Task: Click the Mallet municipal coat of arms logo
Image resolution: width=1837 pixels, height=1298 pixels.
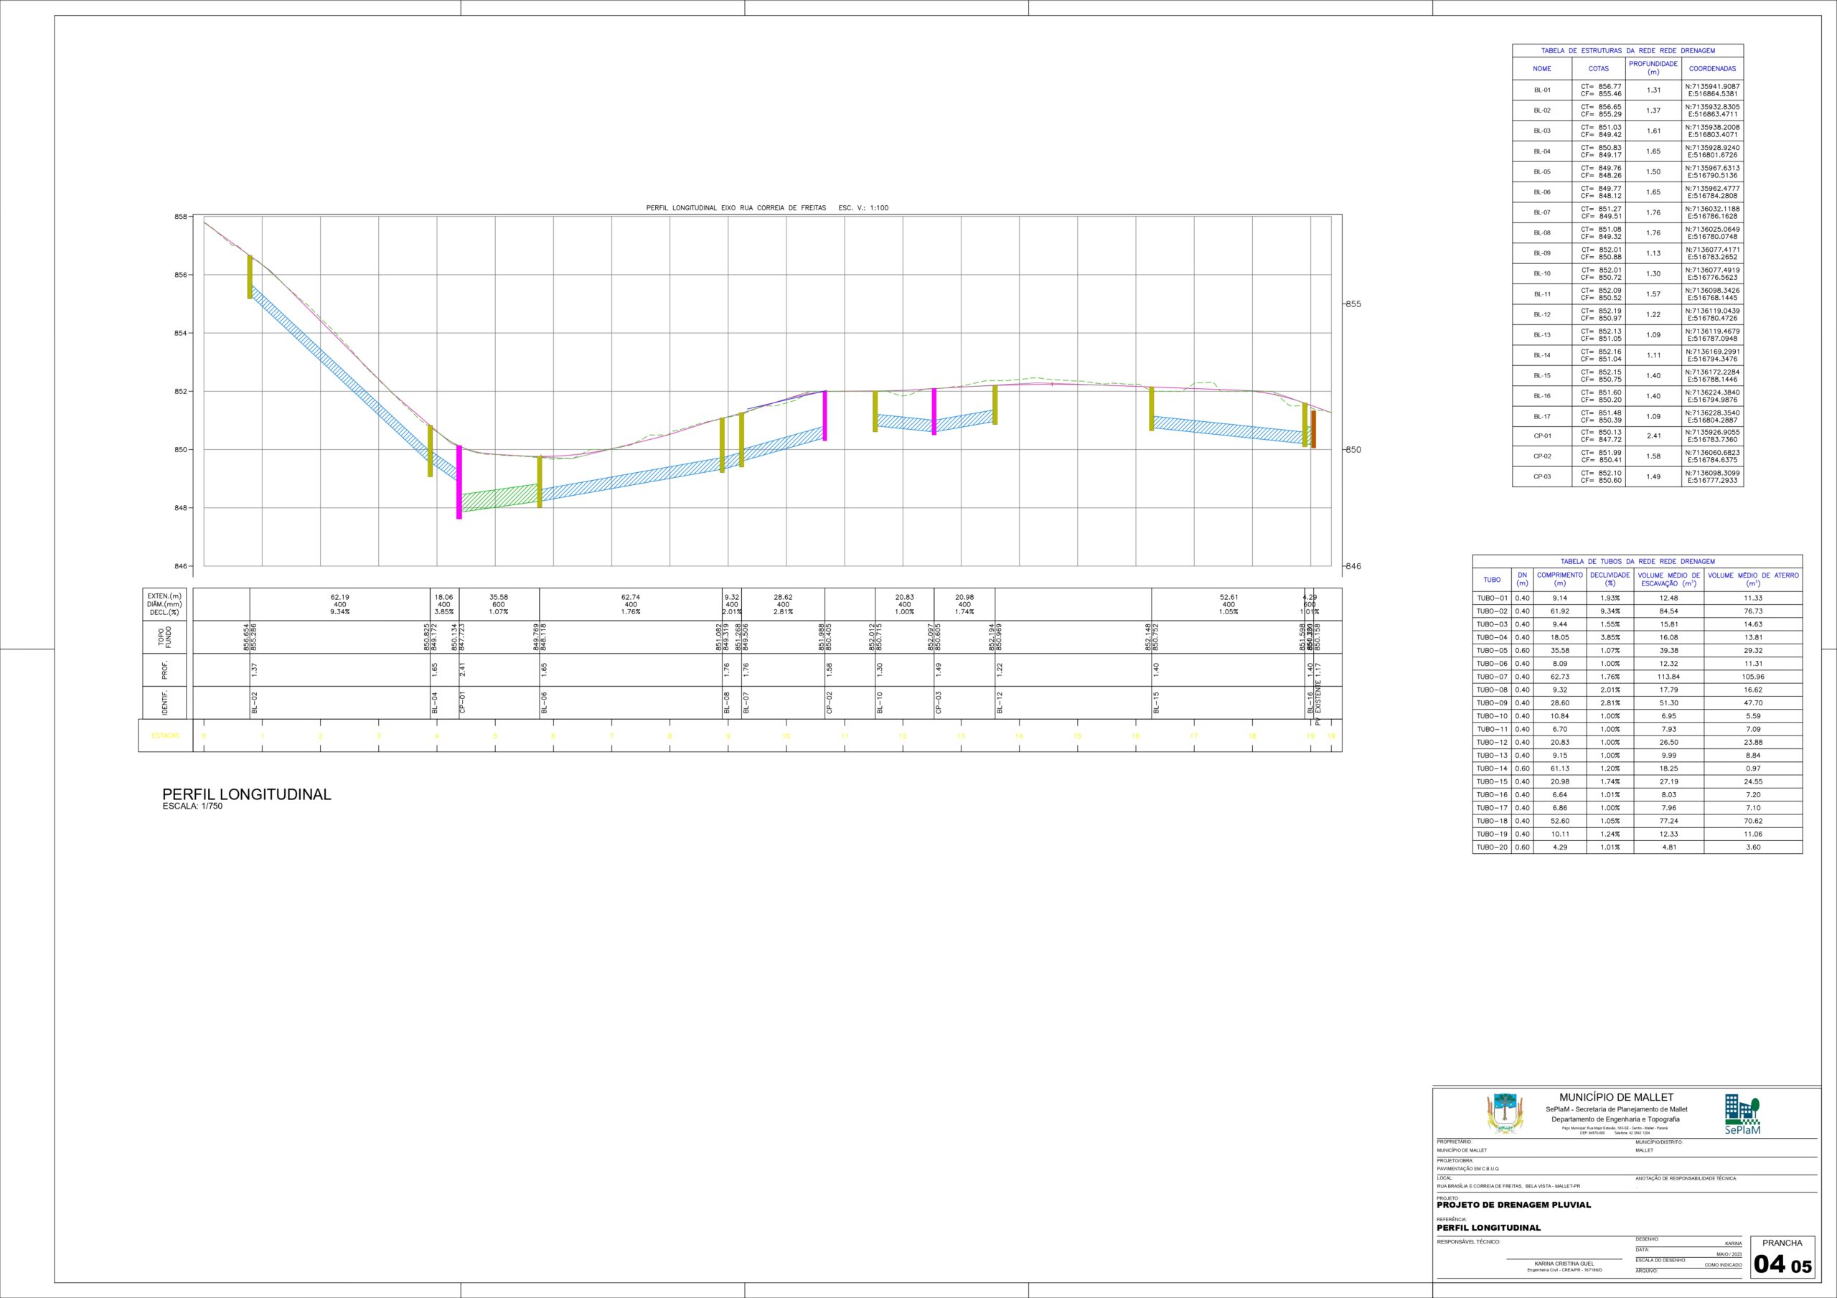Action: point(1505,1113)
